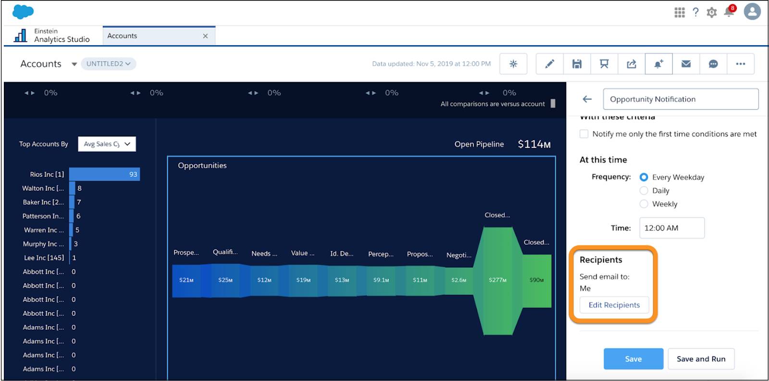Click the Rios Inc bar showing 93
The height and width of the screenshot is (381, 769).
point(104,174)
